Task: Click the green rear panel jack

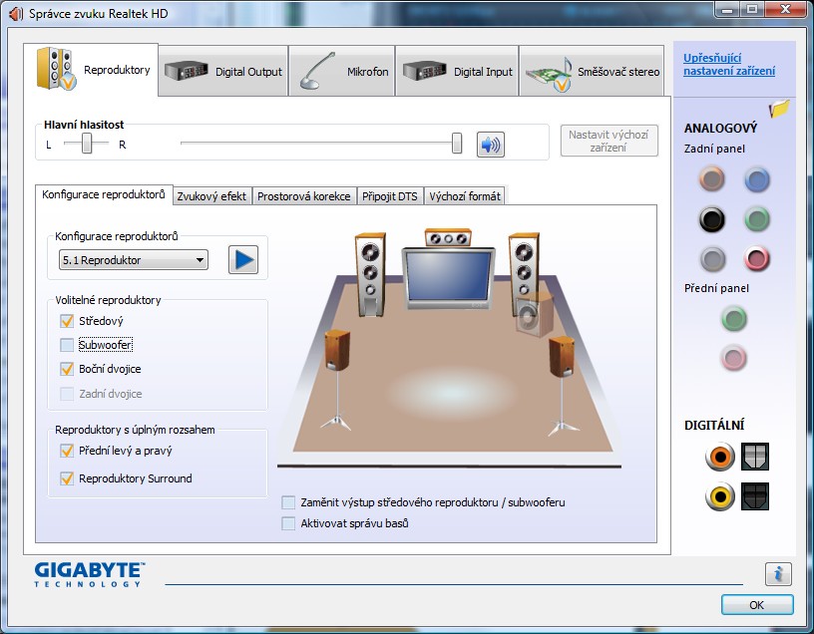Action: (x=757, y=219)
